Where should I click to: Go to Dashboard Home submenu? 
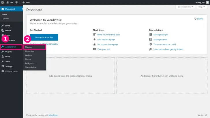pos(4,14)
